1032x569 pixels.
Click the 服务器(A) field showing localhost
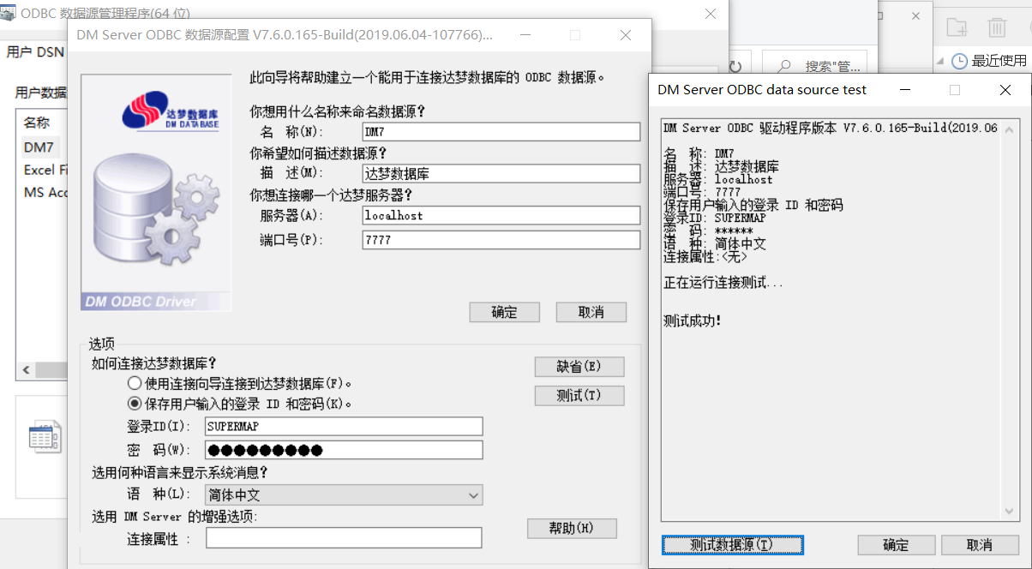pos(501,216)
